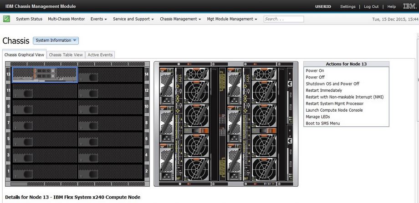The image size is (419, 203).
Task: Select the compute node in bay 13
Action: tap(45, 74)
